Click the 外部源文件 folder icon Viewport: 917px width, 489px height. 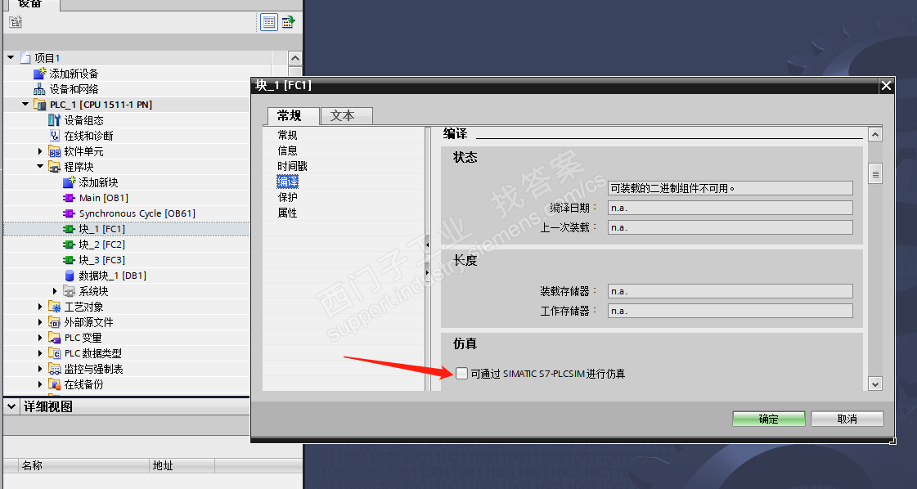tap(54, 322)
